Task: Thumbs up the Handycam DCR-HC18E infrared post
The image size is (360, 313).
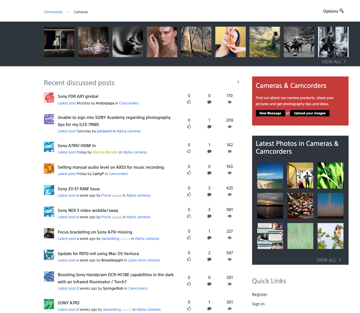Action: click(189, 284)
